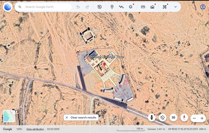Open the user account profile

point(203,7)
